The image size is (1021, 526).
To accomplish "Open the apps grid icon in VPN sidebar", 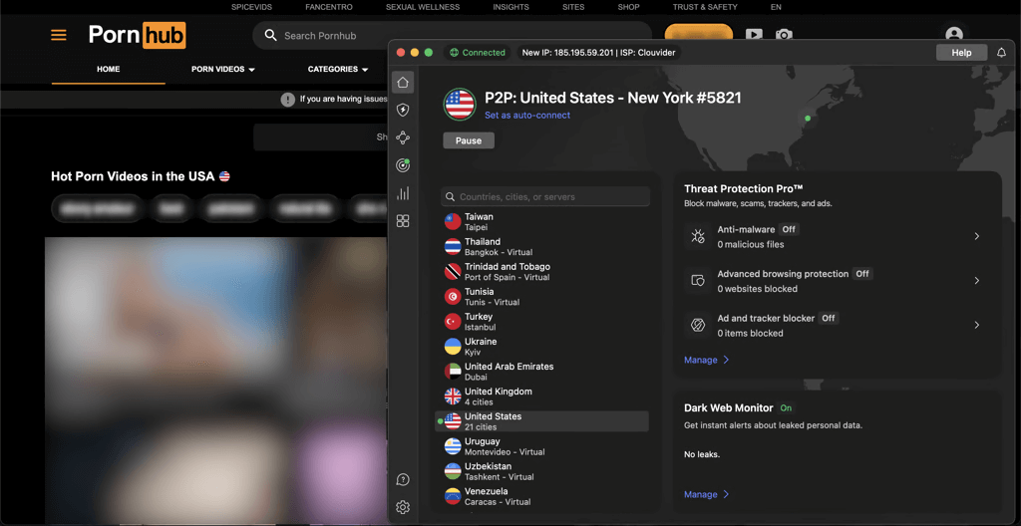I will coord(403,221).
